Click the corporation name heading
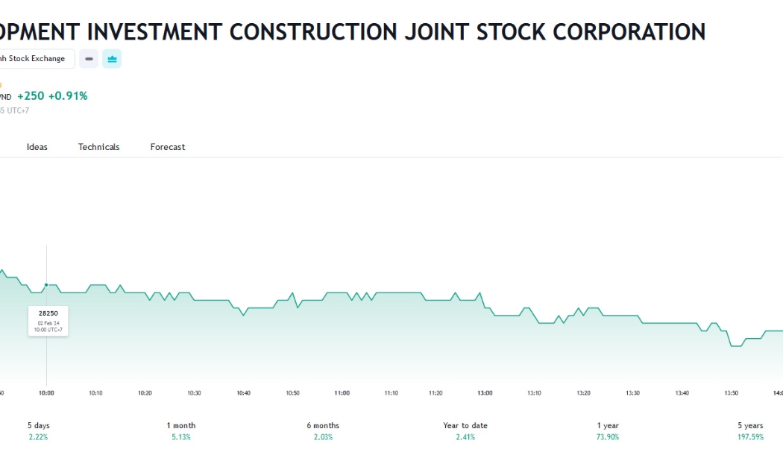 353,32
